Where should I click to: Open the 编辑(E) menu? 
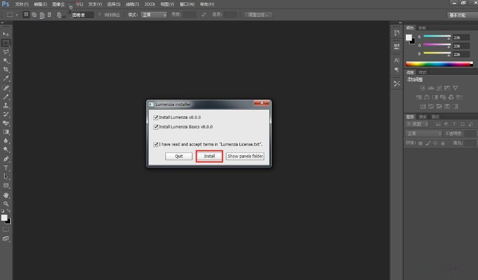point(40,4)
